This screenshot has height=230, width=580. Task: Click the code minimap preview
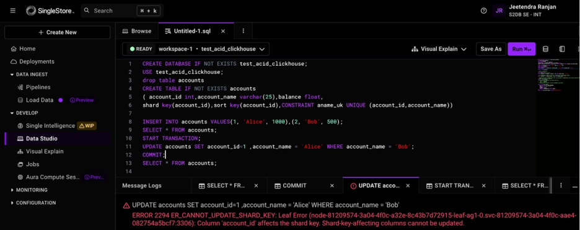tap(558, 76)
